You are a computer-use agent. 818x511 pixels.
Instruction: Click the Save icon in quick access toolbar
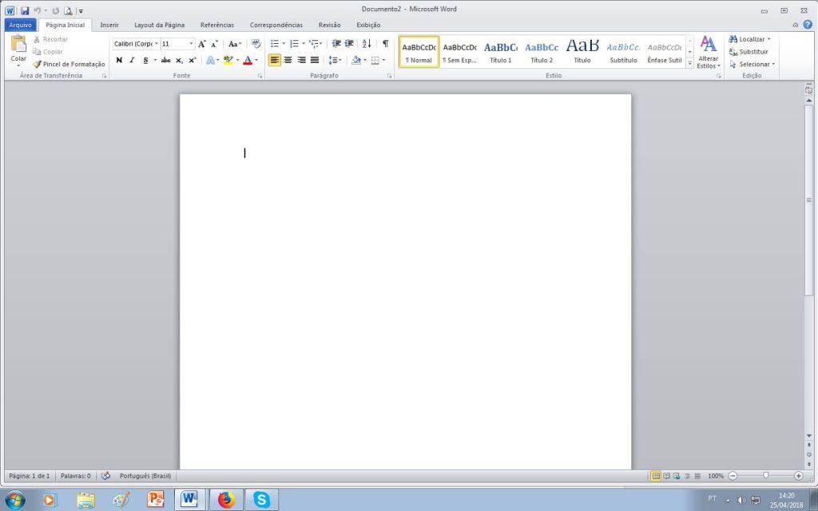pyautogui.click(x=25, y=10)
